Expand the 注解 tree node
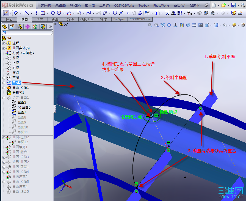This screenshot has width=246, height=201. click(x=4, y=43)
